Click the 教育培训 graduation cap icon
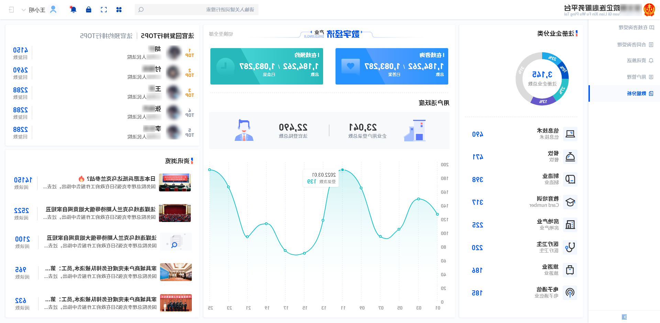This screenshot has height=323, width=660. (x=570, y=202)
